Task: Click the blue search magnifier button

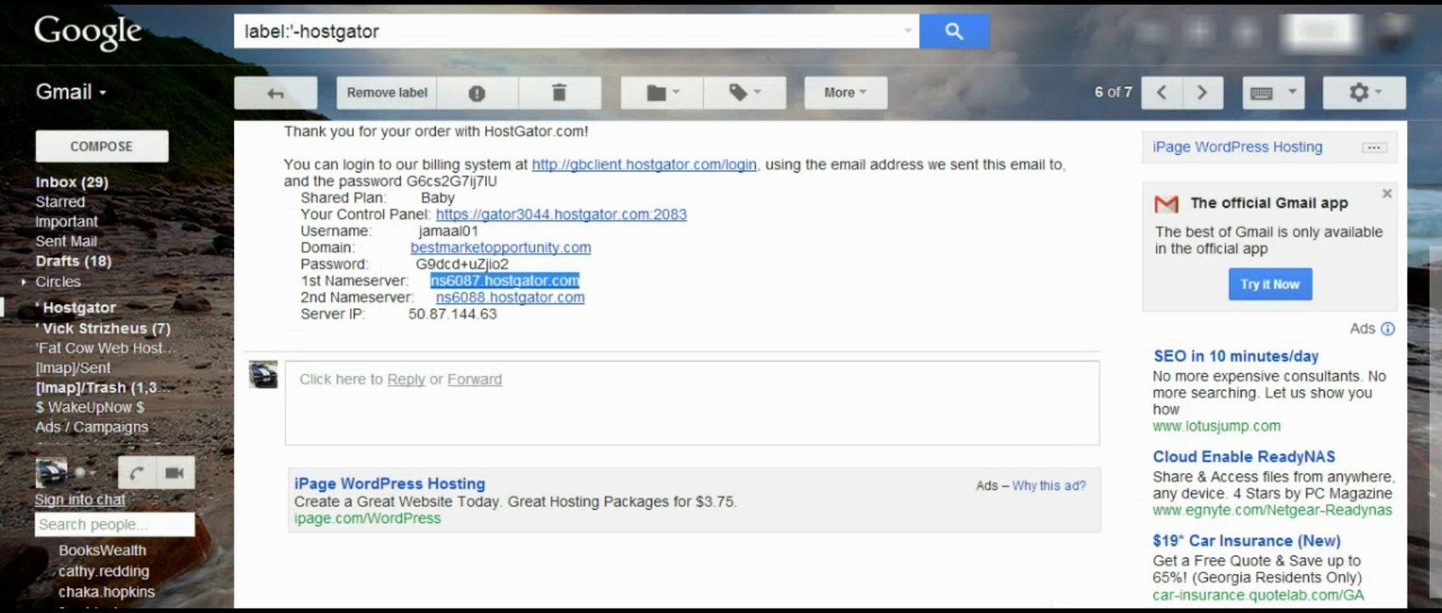Action: (x=954, y=32)
